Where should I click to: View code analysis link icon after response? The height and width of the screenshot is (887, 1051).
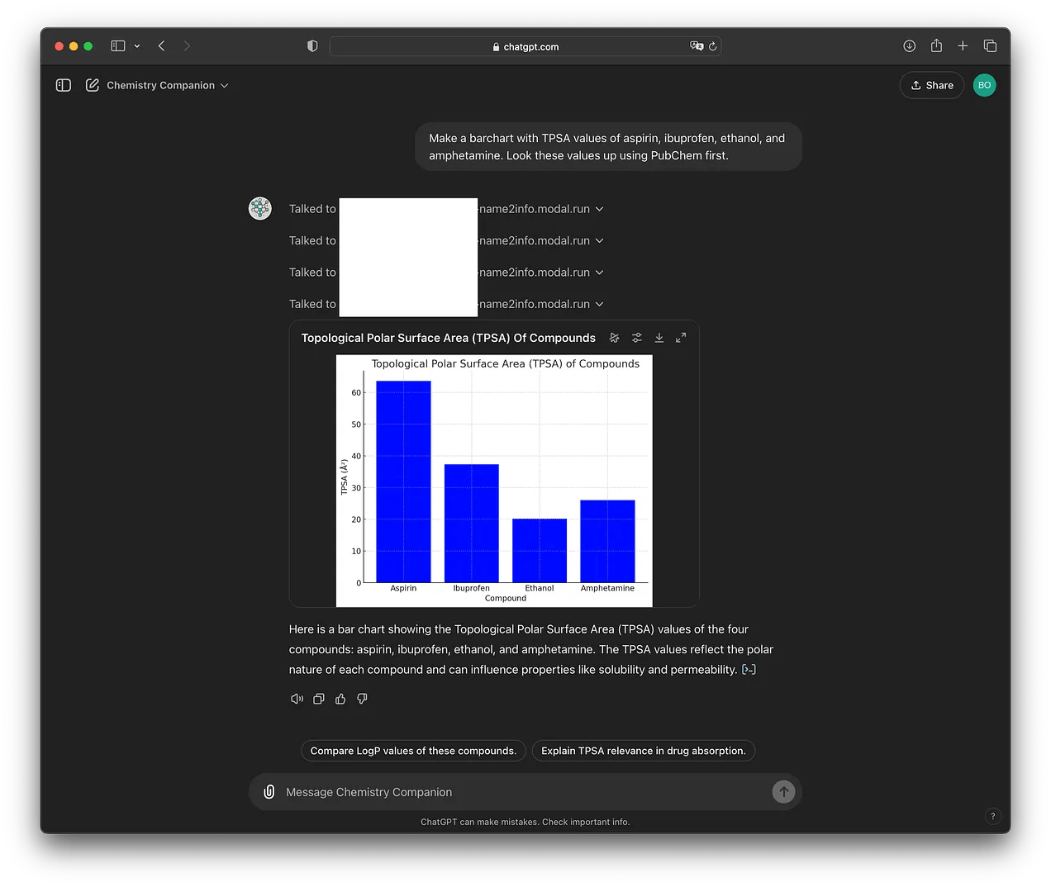pos(749,670)
